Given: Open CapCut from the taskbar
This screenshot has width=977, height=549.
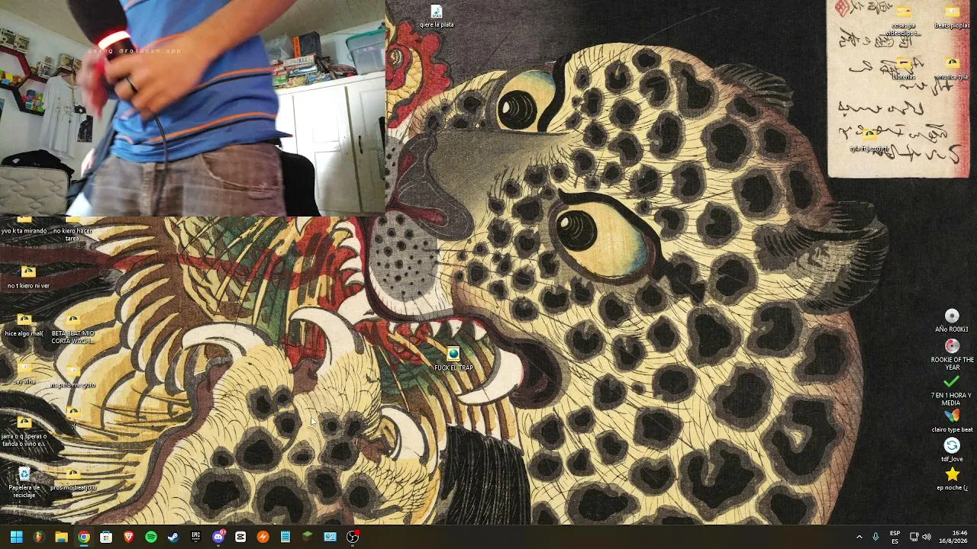Looking at the screenshot, I should 240,537.
